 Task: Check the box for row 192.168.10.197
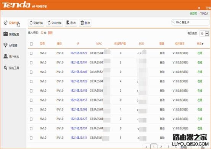coord(31,128)
